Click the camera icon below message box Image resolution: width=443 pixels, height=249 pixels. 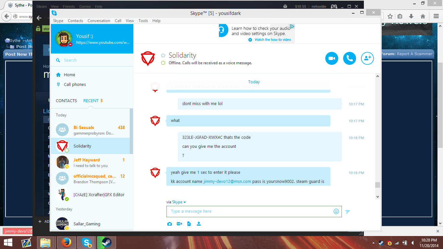[170, 224]
